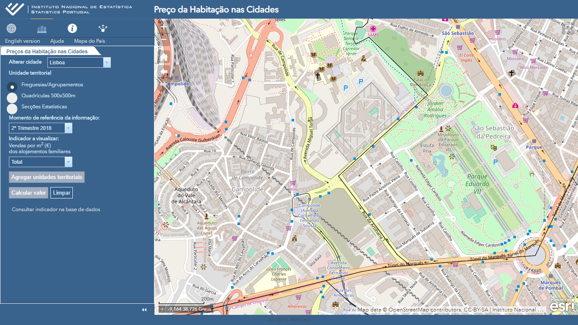This screenshot has width=578, height=325.
Task: Click the coordinates crosshair icon
Action: pyautogui.click(x=162, y=309)
